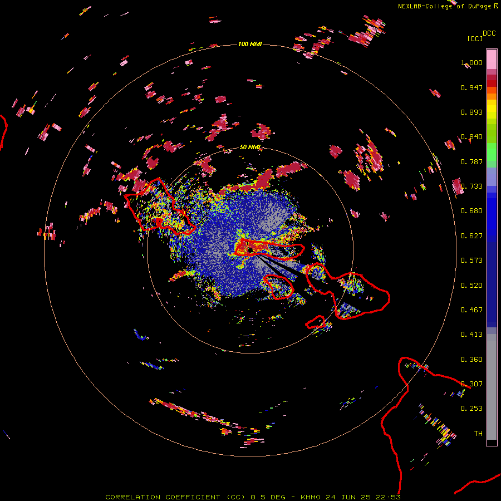Select the DCC product label above the legend
501x501 pixels.
(489, 33)
